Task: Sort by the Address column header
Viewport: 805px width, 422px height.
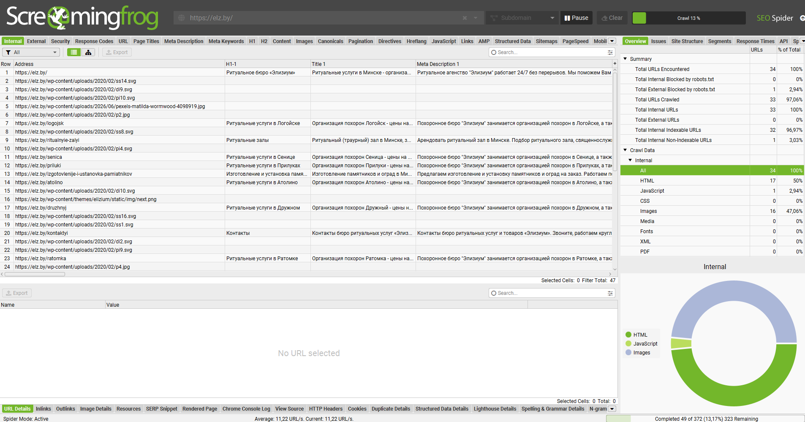Action: 119,64
